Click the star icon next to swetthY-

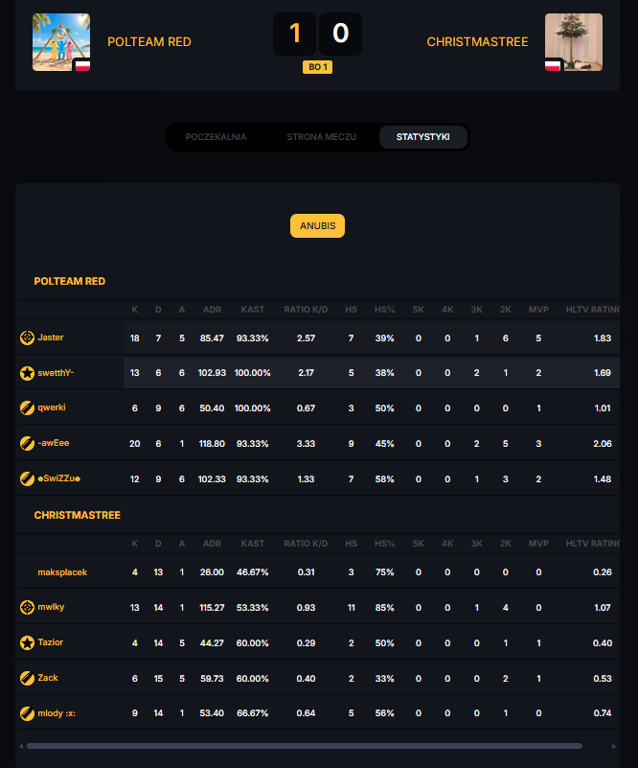point(27,373)
